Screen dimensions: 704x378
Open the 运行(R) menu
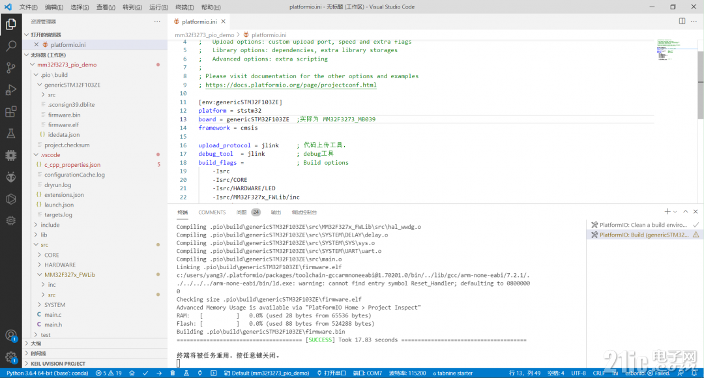click(158, 7)
